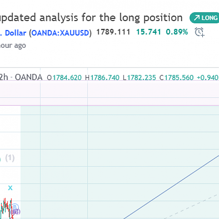Click the OANDA label in chart legend

point(28,77)
